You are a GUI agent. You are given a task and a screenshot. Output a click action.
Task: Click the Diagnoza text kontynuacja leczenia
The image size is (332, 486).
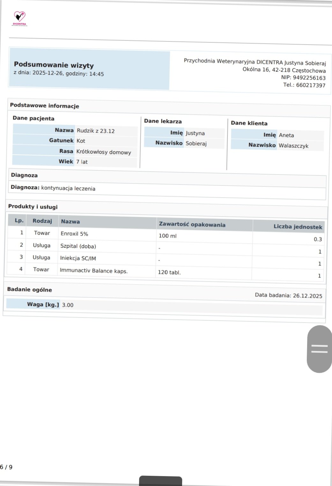click(x=68, y=188)
